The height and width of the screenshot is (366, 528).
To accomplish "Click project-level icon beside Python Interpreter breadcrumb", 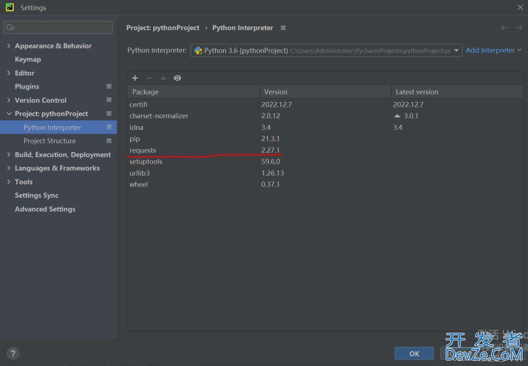I will (283, 28).
